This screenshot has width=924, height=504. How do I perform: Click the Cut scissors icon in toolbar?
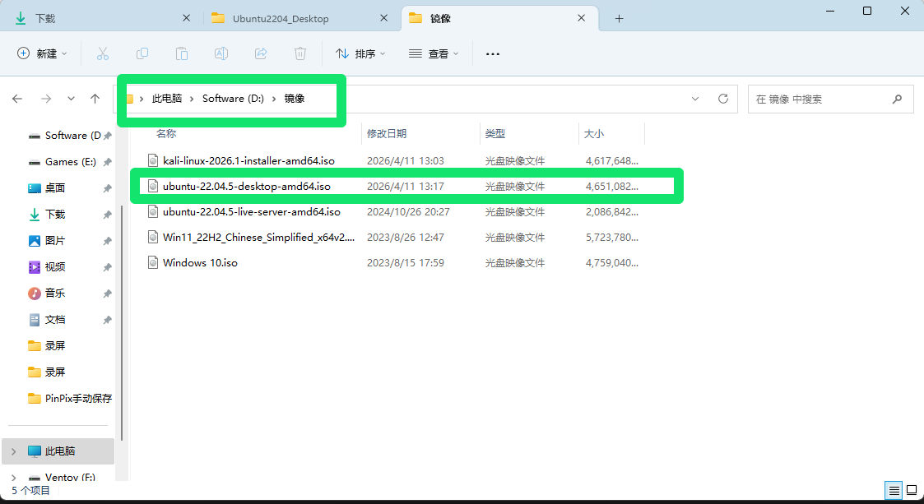click(x=103, y=53)
